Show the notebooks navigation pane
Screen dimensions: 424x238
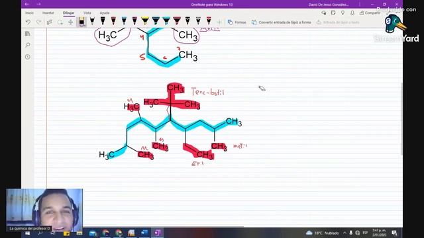(x=28, y=34)
